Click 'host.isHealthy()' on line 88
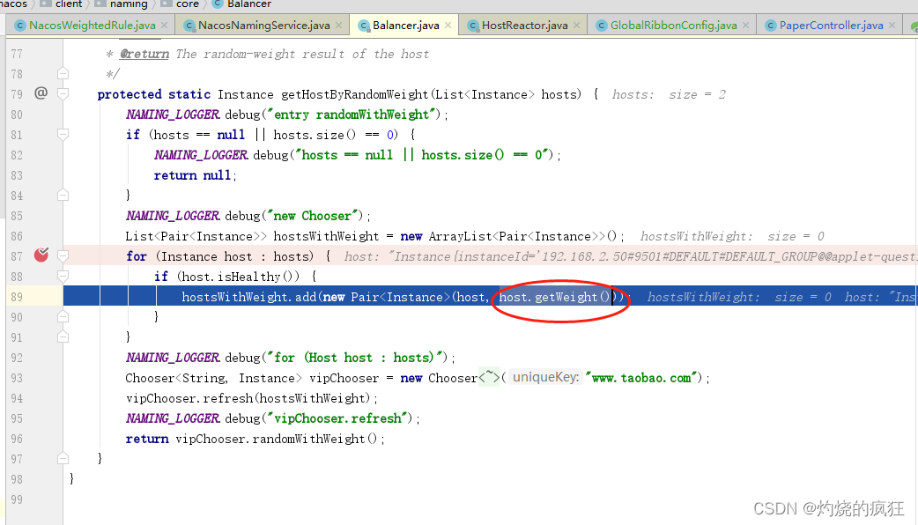 click(238, 277)
